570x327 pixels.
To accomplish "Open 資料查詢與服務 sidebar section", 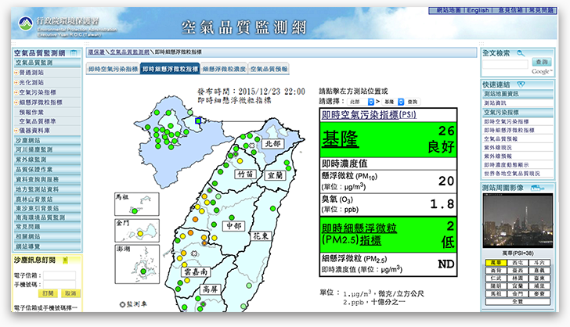I will (x=48, y=179).
